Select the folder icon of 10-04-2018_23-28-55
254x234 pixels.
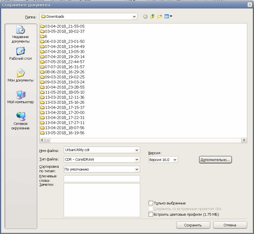pyautogui.click(x=42, y=87)
